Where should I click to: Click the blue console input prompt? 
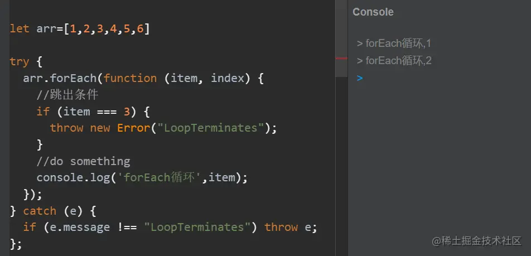[360, 78]
